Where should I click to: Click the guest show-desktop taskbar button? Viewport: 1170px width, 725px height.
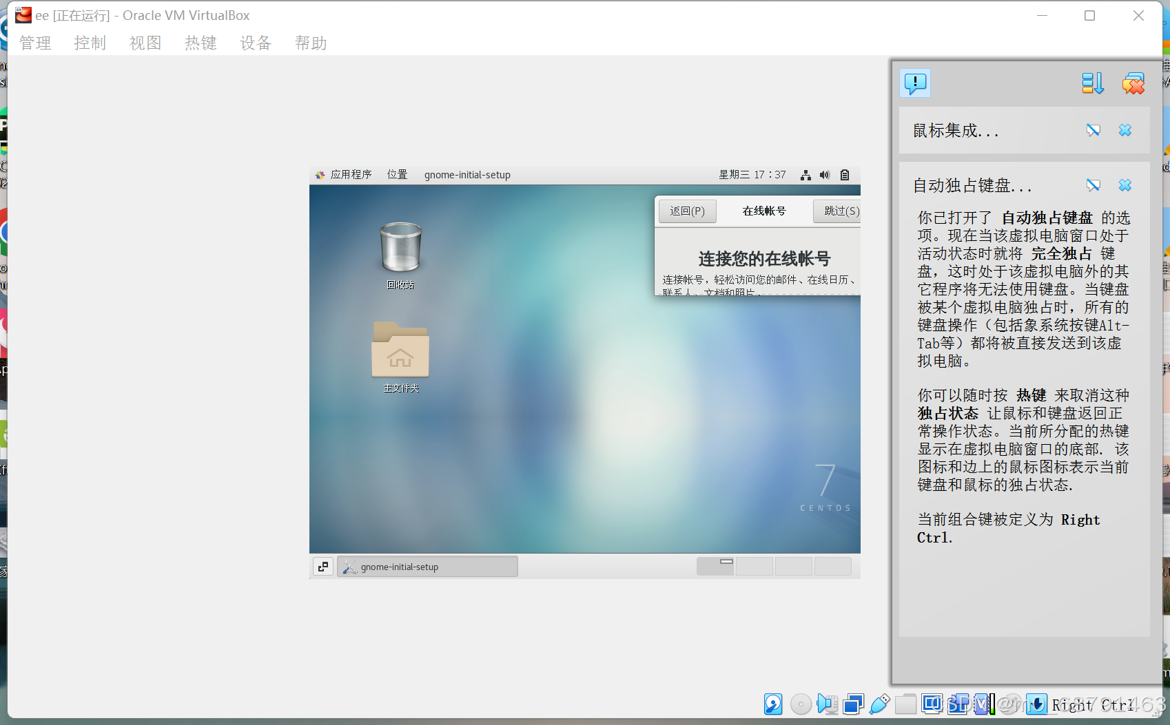pyautogui.click(x=323, y=567)
